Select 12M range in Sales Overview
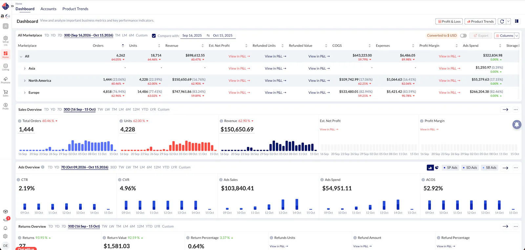 point(136,110)
